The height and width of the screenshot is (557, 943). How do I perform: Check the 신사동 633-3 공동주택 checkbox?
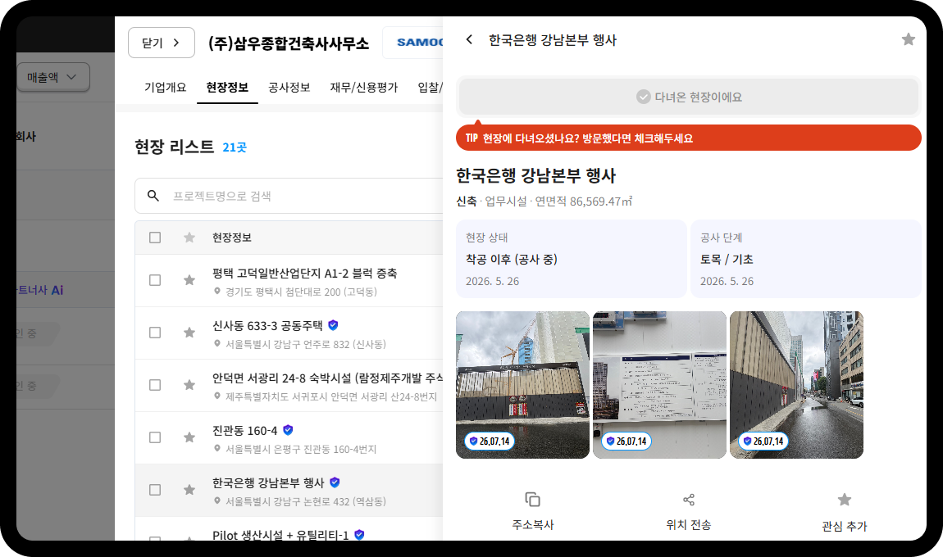155,333
